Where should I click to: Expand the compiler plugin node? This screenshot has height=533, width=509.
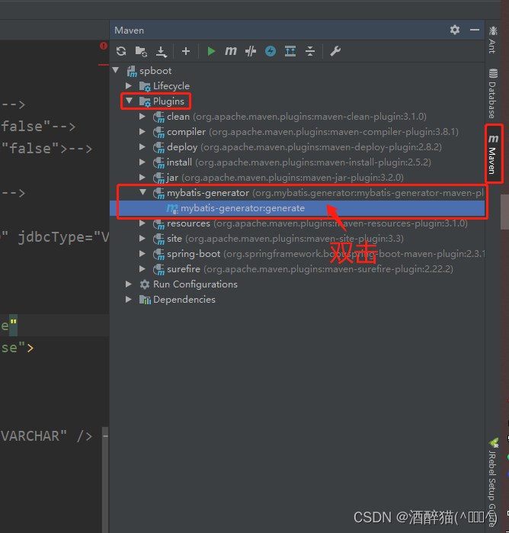[142, 132]
